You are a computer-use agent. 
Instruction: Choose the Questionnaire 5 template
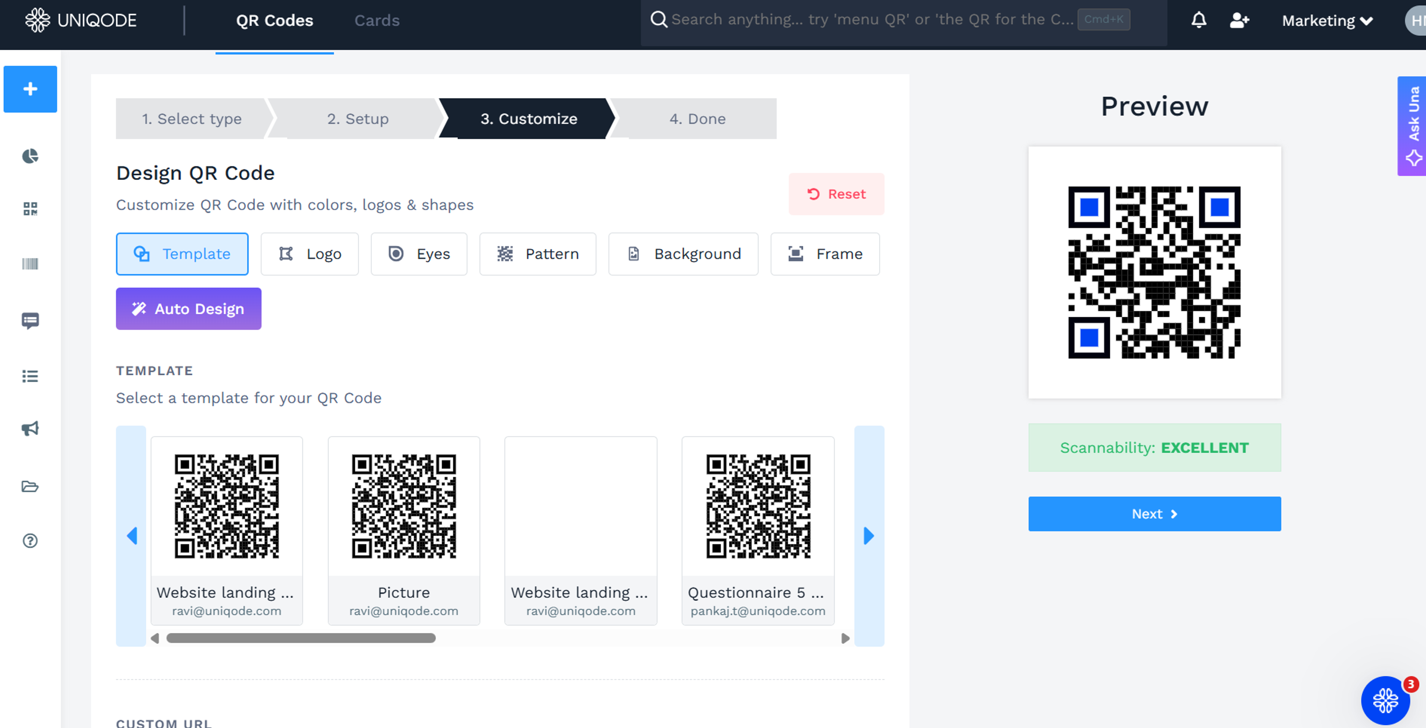tap(758, 530)
